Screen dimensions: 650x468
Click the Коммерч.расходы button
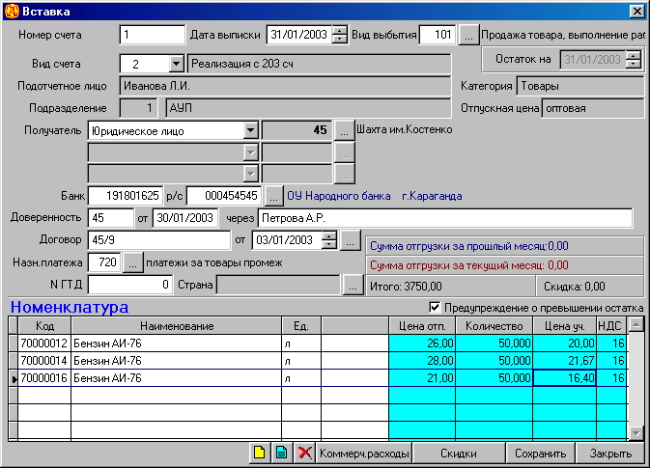coord(364,454)
